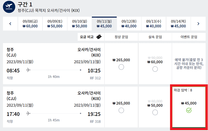
Task: Switch to the 09/12(화) ₩40,000 date tab
Action: [129, 24]
